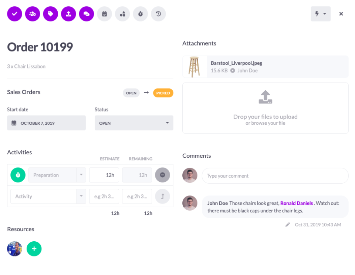355x275 pixels.
Task: Open the Status dropdown showing OPEN
Action: point(134,123)
